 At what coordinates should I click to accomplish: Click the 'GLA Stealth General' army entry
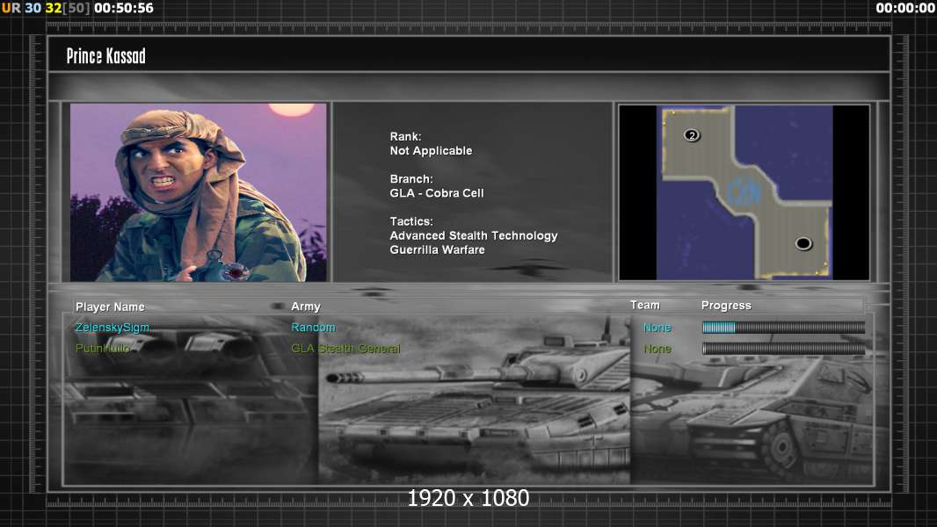click(345, 349)
